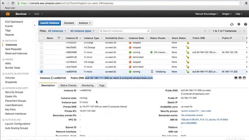The image size is (249, 140).
Task: Open the browser menu icon
Action: (246, 3)
